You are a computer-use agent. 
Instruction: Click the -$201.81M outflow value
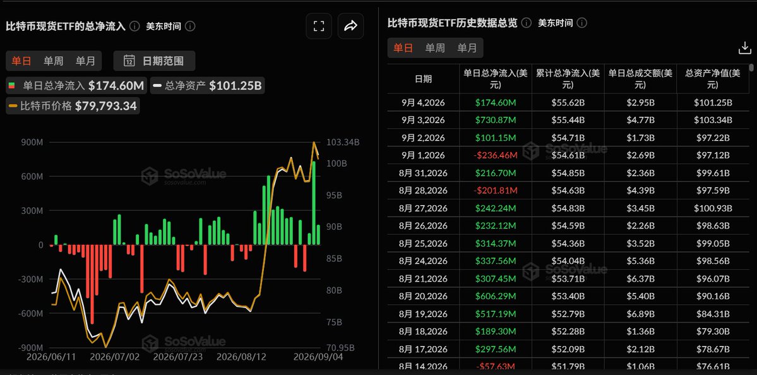[x=496, y=191]
